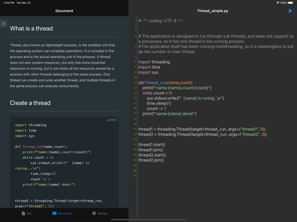Place cursor on 'def thread_run(name,count):' in editor

tap(166, 82)
